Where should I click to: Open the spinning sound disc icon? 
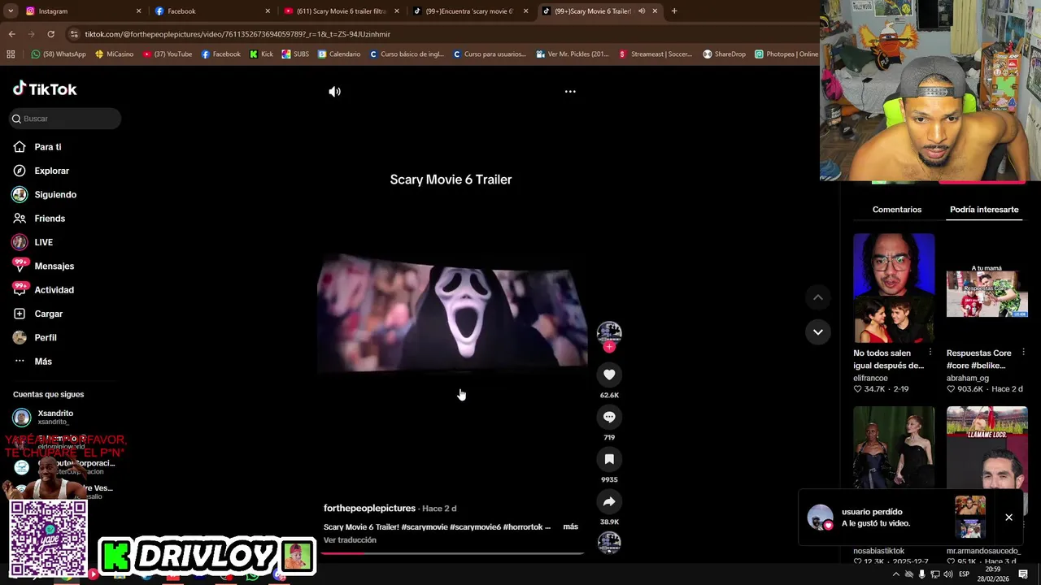(x=609, y=542)
